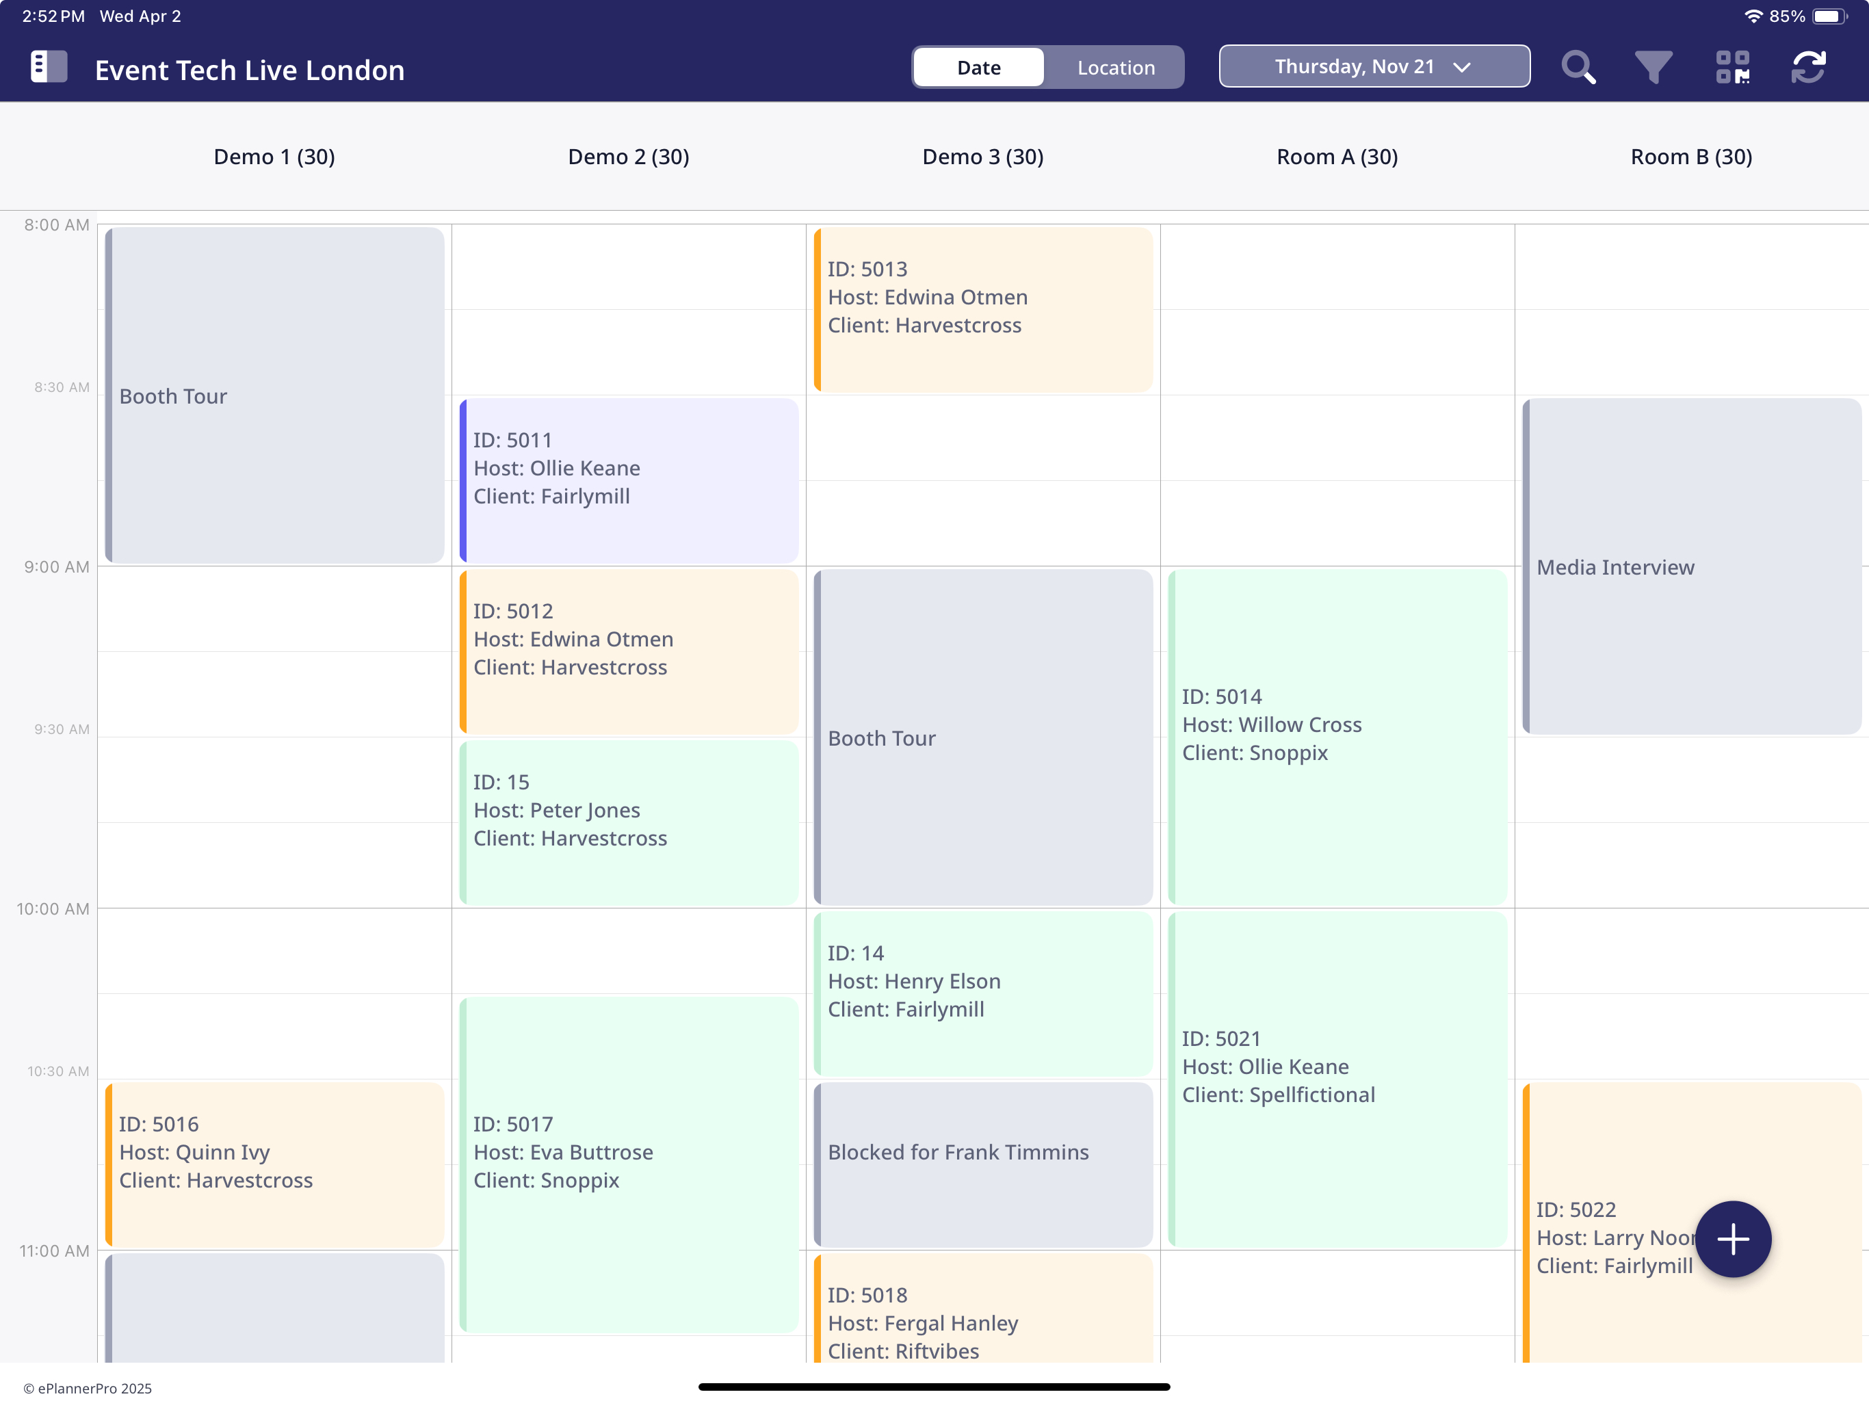The width and height of the screenshot is (1869, 1401).
Task: Open meeting ID 5016 with Quinn Ivy
Action: (x=274, y=1164)
